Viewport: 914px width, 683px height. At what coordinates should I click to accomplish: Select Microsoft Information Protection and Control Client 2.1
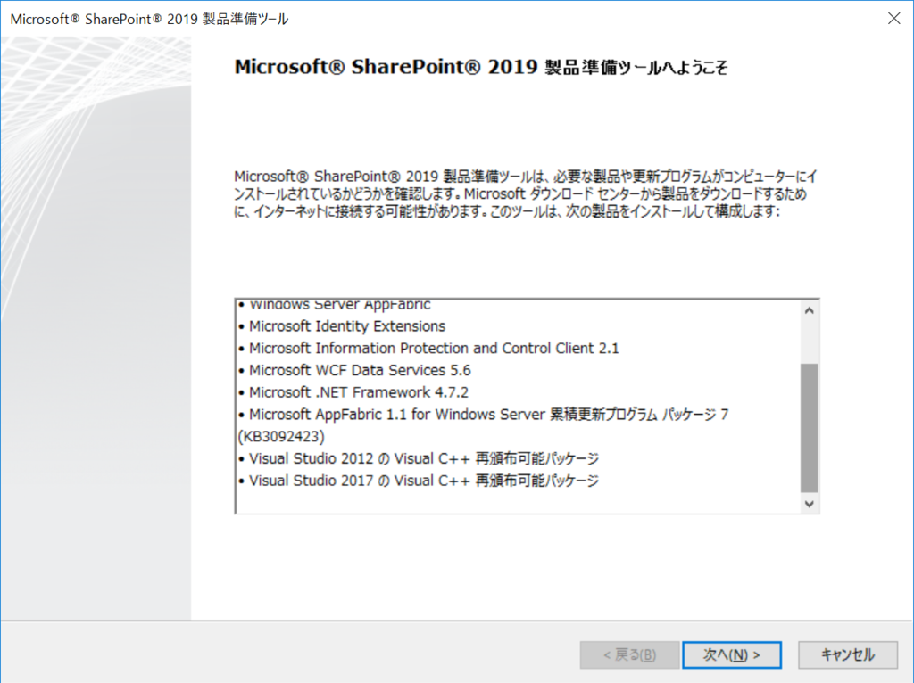[428, 349]
